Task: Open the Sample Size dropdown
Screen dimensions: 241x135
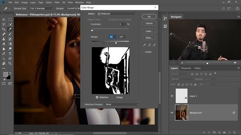Action: pos(41,8)
